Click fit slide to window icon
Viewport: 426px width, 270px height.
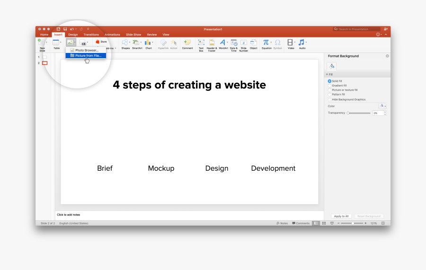tap(383, 223)
